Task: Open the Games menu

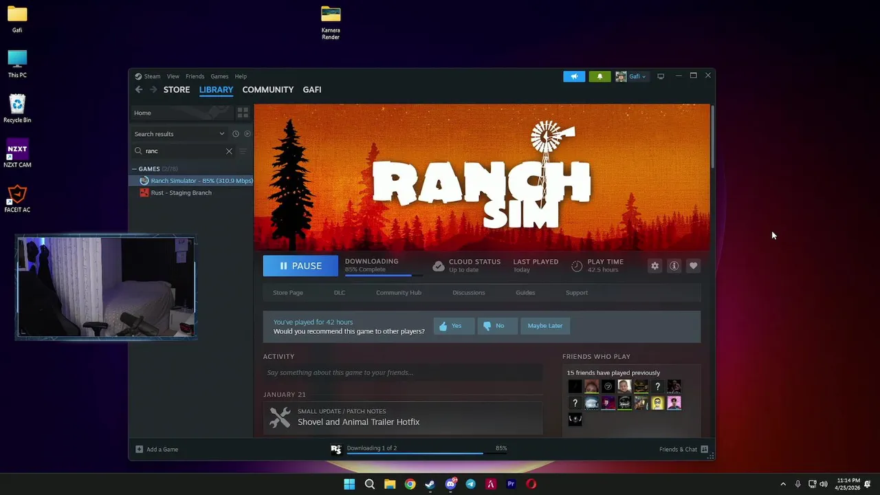Action: click(x=219, y=76)
